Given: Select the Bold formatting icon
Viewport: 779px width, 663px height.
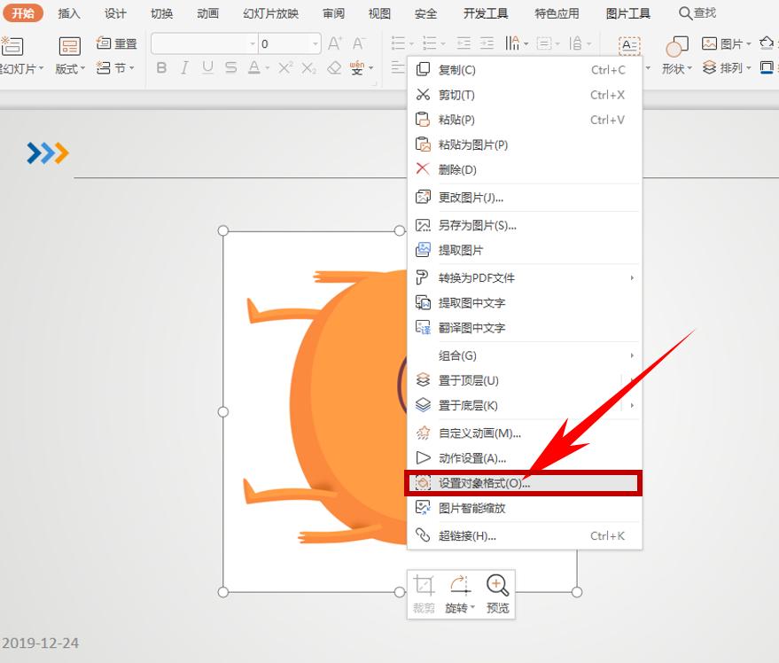Looking at the screenshot, I should click(x=161, y=67).
